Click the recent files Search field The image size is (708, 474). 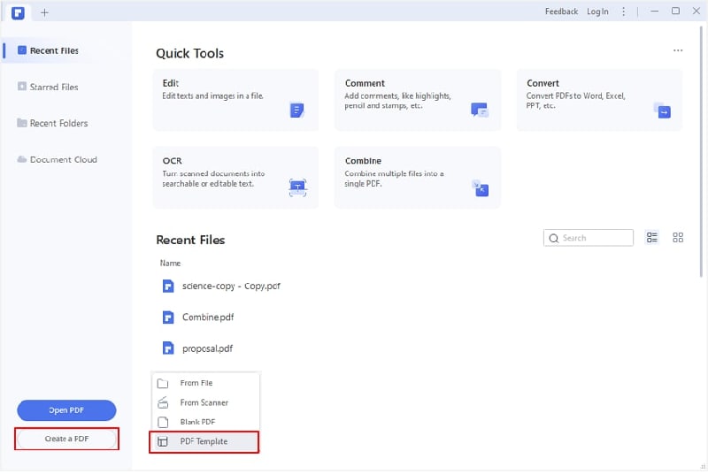point(589,238)
